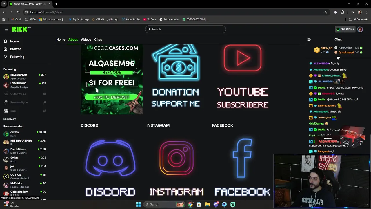This screenshot has width=371, height=209.
Task: Expand Show More followed channels
Action: tap(10, 119)
